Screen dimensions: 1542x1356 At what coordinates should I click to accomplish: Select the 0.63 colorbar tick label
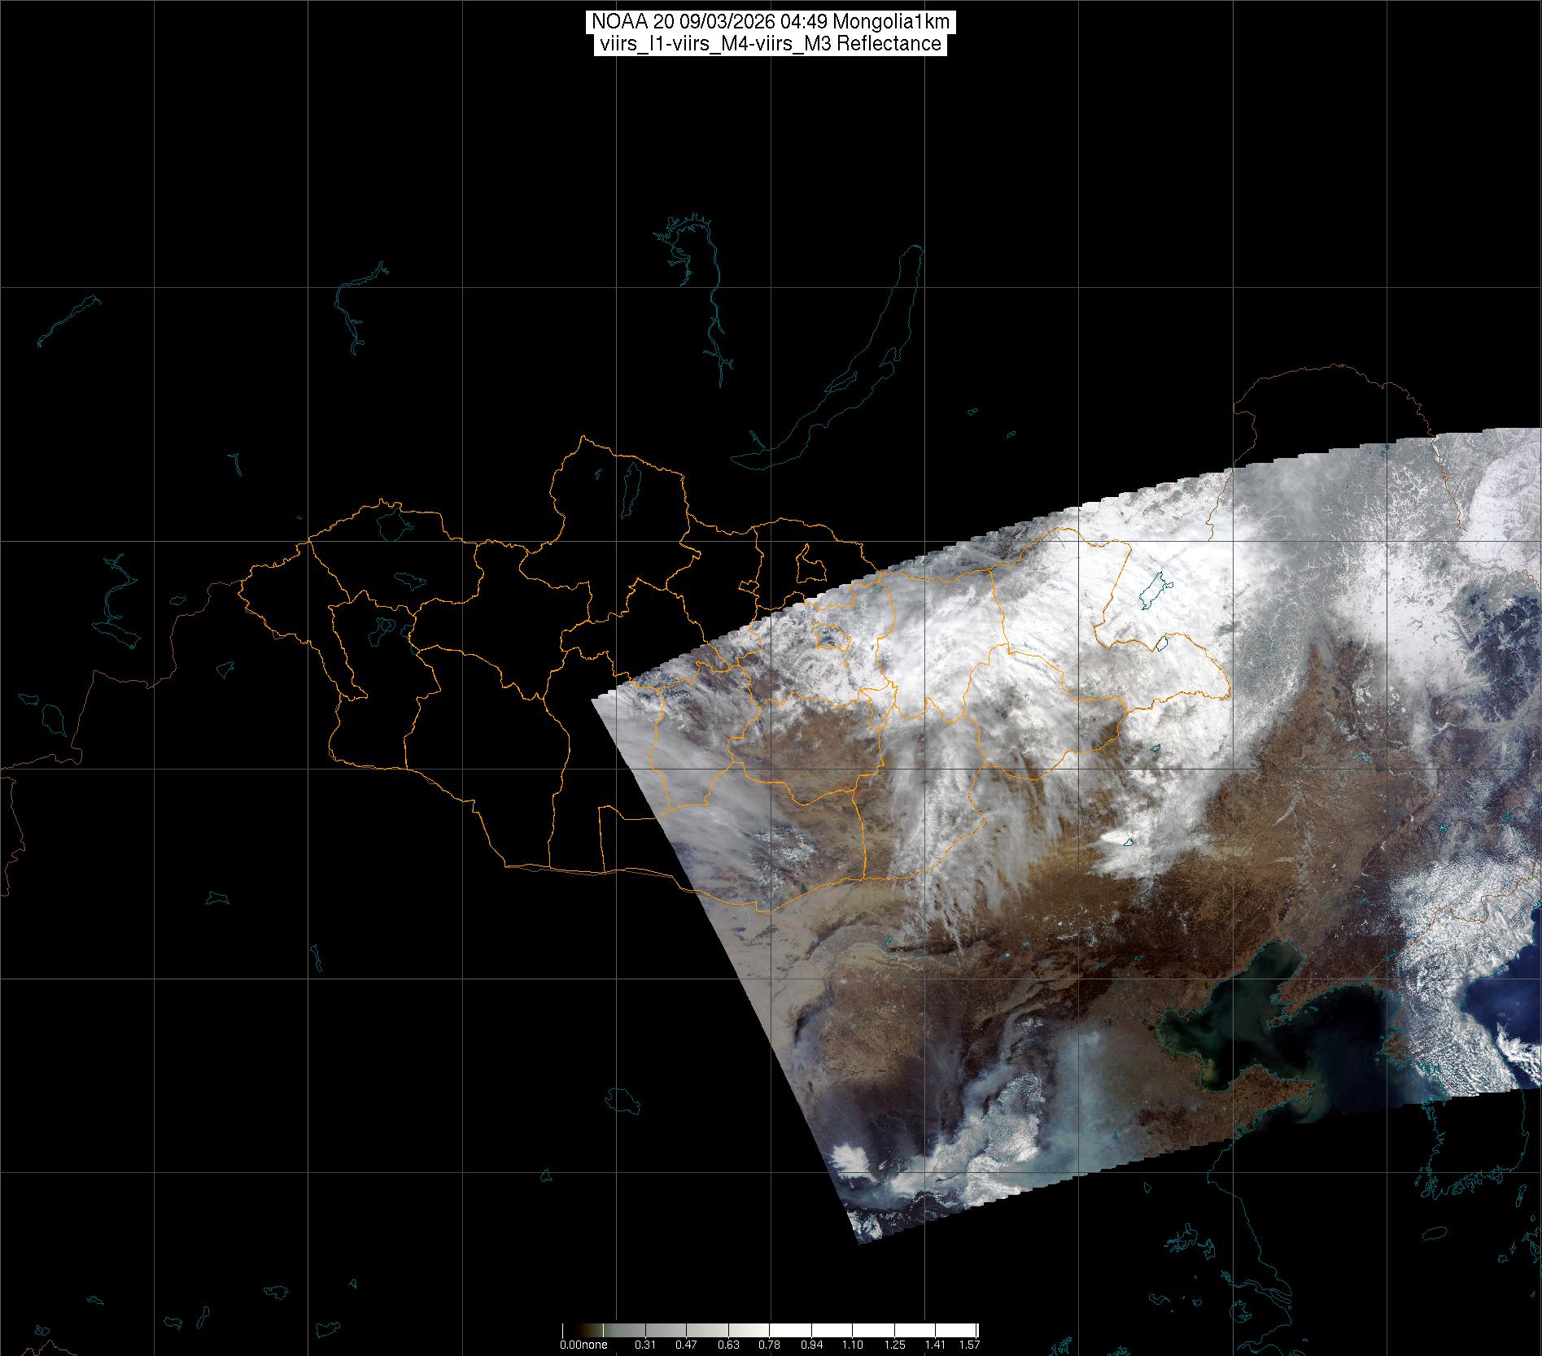[728, 1345]
